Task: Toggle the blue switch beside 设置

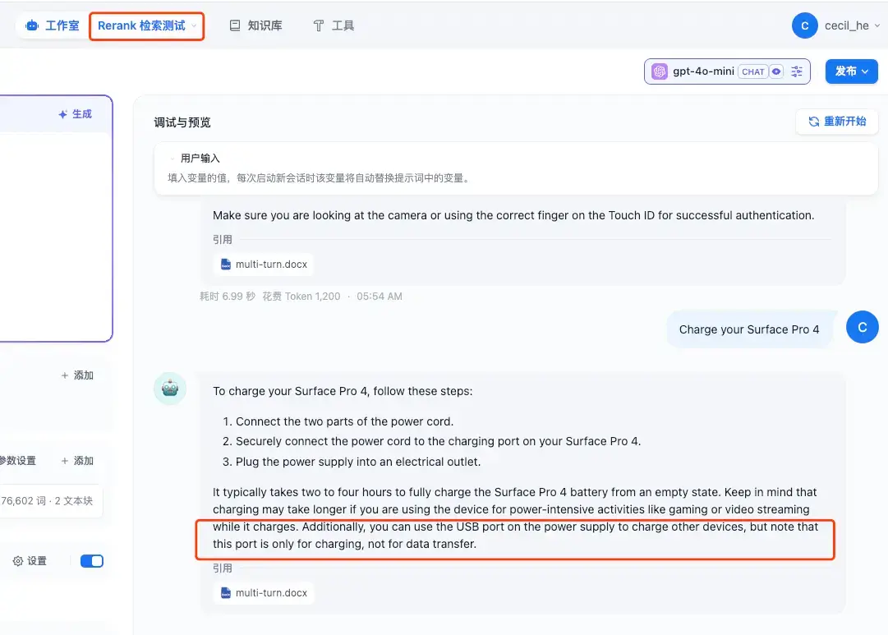Action: [92, 561]
